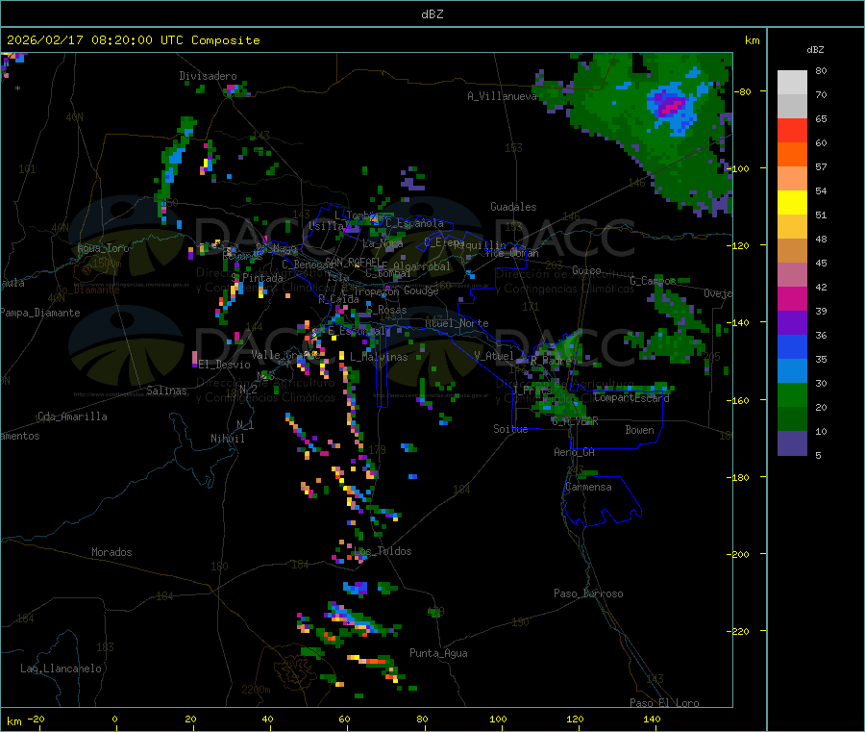The image size is (865, 732).
Task: Click the Paso_El_Loro place label
Action: (664, 703)
